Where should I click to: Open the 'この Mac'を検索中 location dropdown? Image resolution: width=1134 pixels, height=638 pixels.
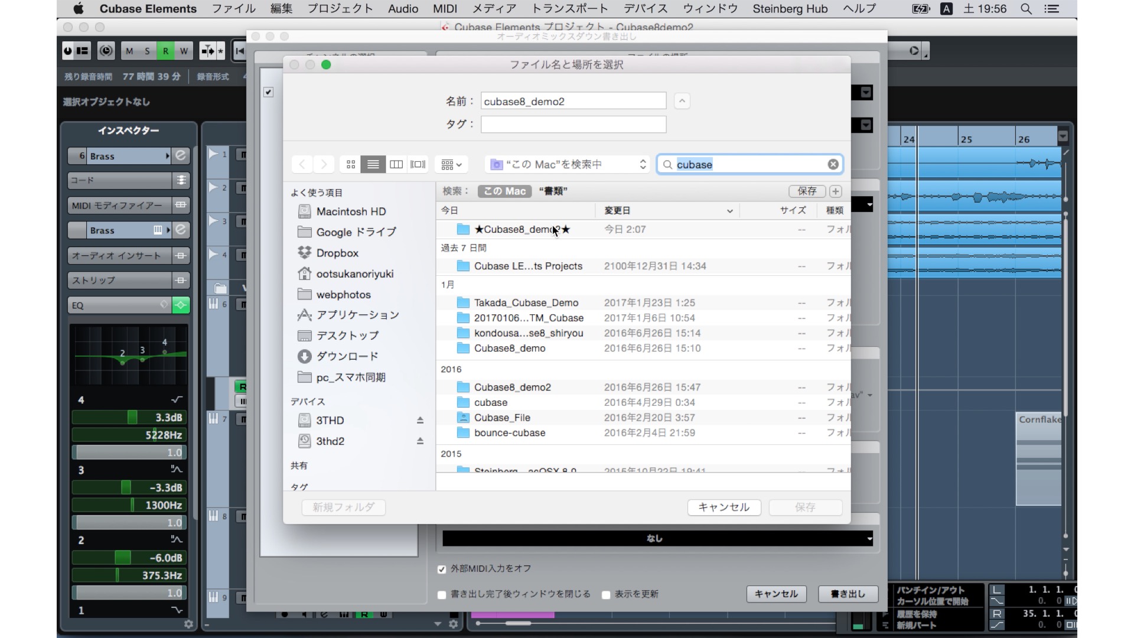pyautogui.click(x=566, y=164)
